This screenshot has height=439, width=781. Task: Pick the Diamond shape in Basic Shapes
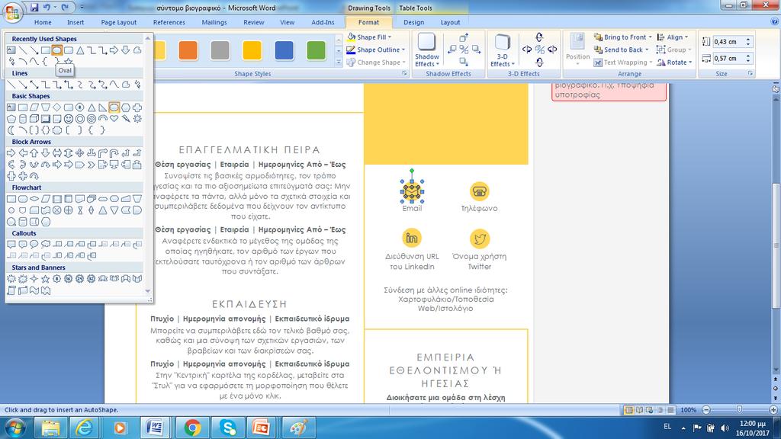click(x=56, y=107)
